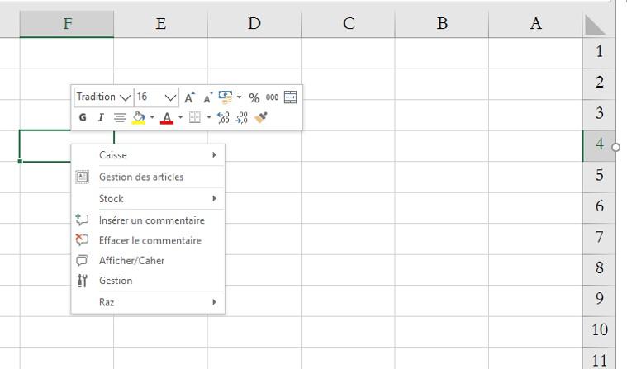The image size is (627, 369).
Task: Decrease font size with the shrink font icon
Action: click(x=207, y=97)
